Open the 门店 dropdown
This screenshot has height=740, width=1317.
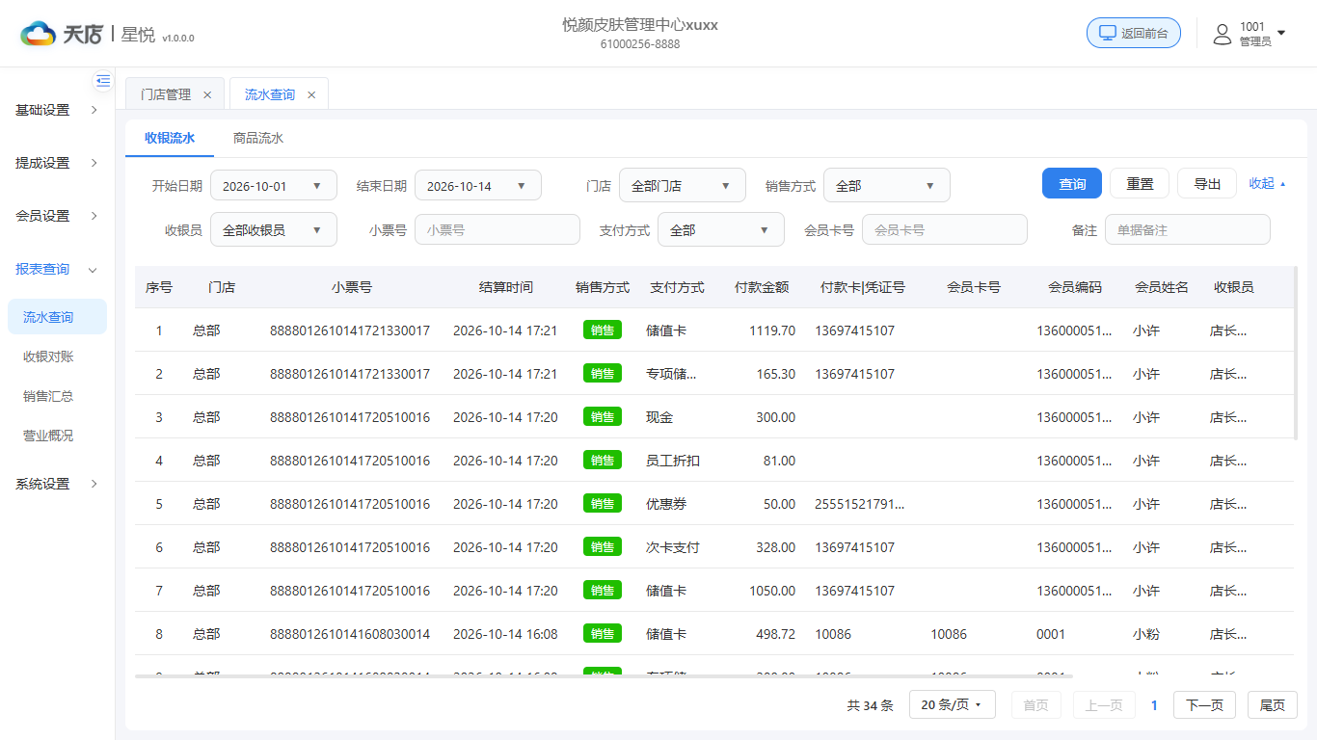(683, 186)
